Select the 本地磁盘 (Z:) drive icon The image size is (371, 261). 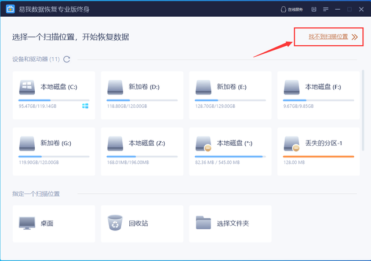115,144
